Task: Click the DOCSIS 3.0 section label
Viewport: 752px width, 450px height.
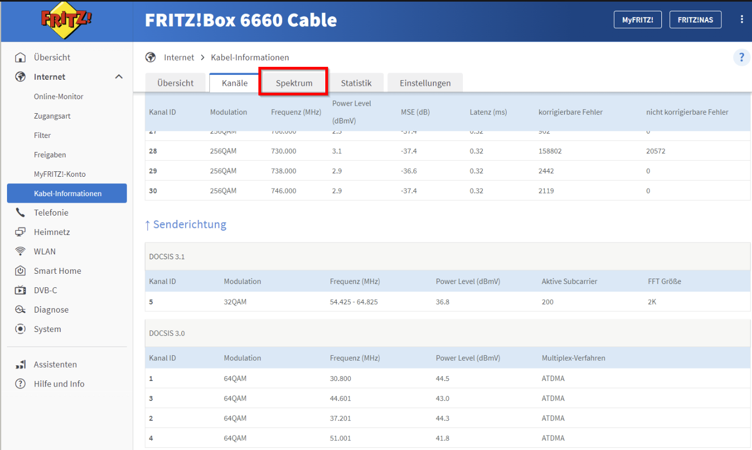Action: pyautogui.click(x=167, y=333)
